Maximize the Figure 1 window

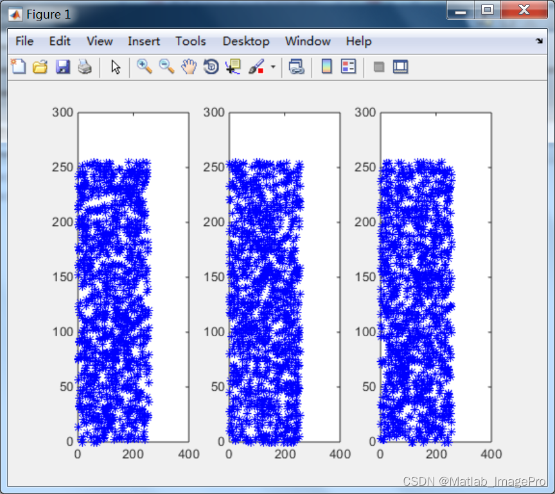487,10
